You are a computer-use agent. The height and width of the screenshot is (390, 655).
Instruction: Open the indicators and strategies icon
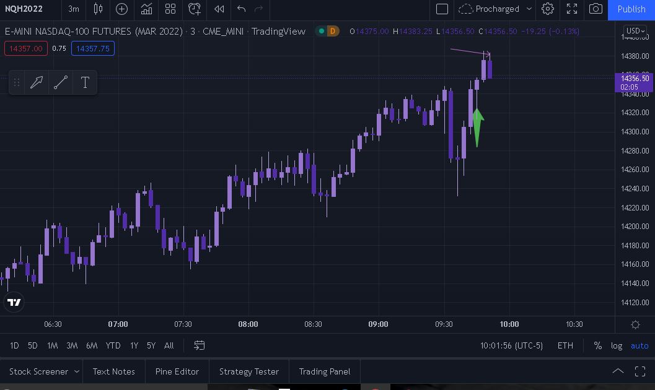146,9
